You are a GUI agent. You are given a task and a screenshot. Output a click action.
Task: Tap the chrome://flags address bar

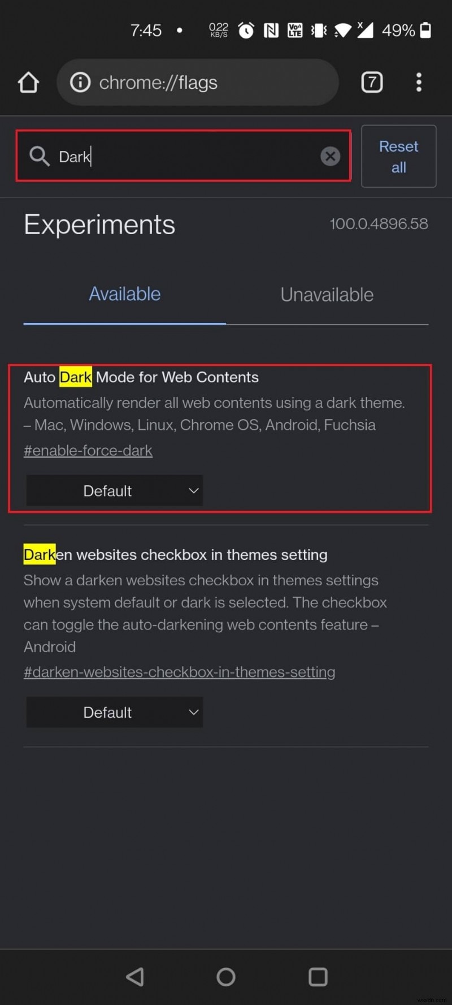[198, 82]
